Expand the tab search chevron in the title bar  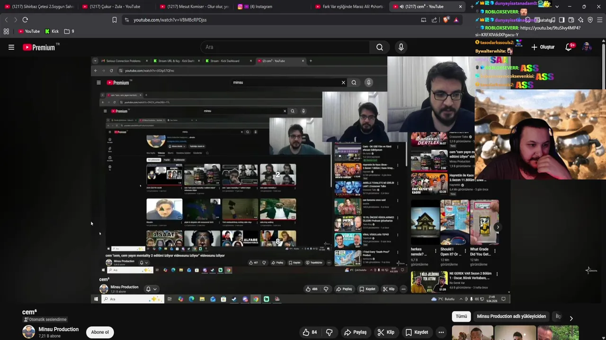pyautogui.click(x=557, y=7)
